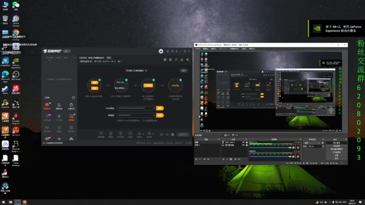Click Studio Mode button in OBS controls

pos(337,152)
